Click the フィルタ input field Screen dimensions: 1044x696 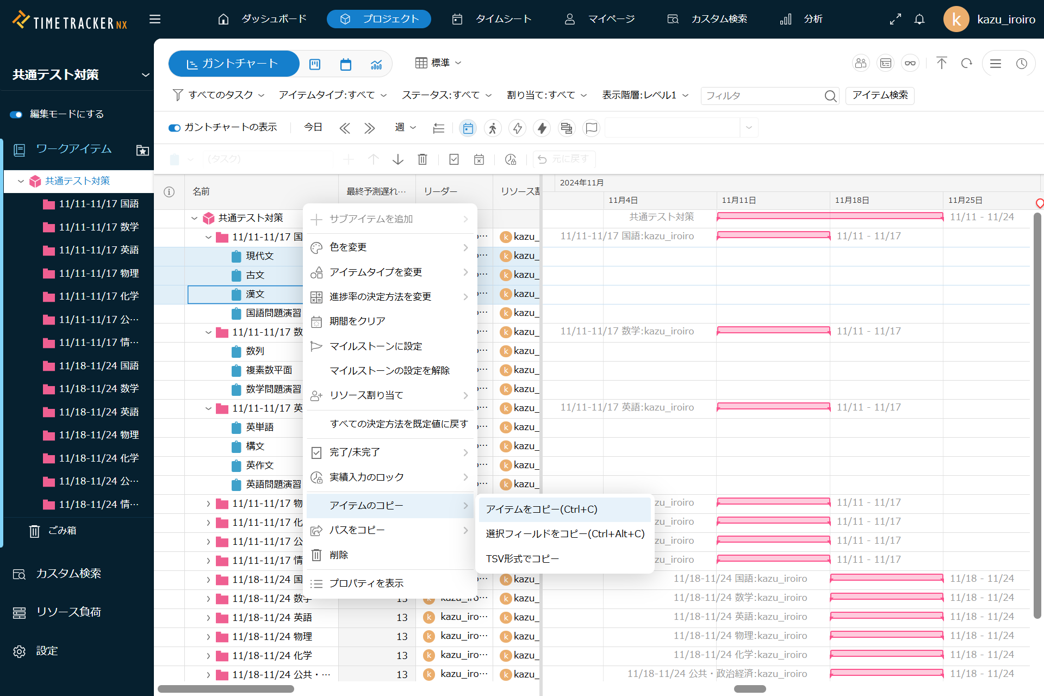coord(761,96)
